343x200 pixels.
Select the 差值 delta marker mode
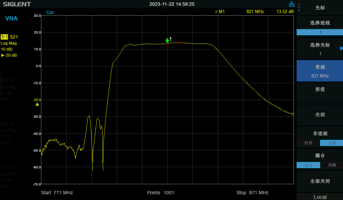tap(320, 89)
